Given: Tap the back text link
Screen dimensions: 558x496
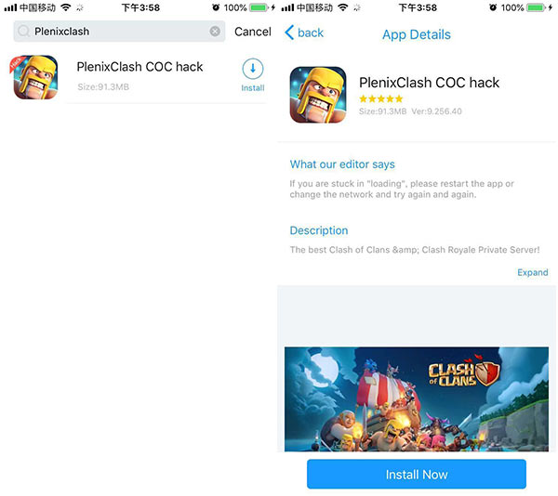Looking at the screenshot, I should tap(311, 33).
